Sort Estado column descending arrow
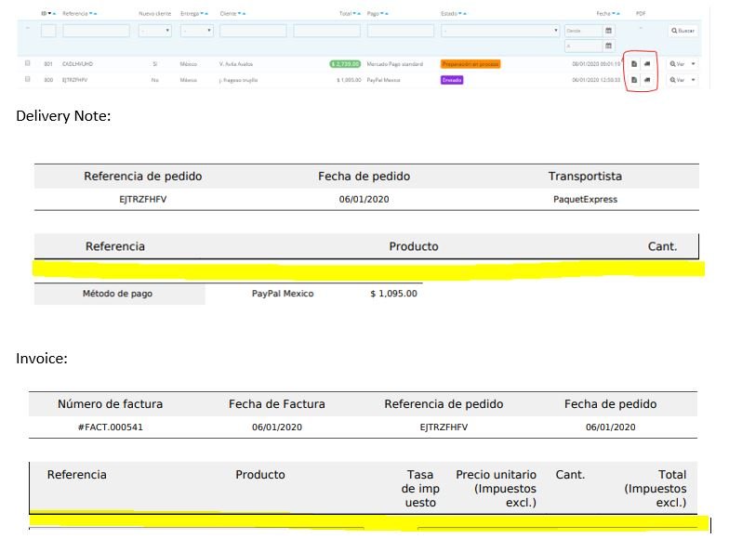Image resolution: width=729 pixels, height=552 pixels. (460, 13)
